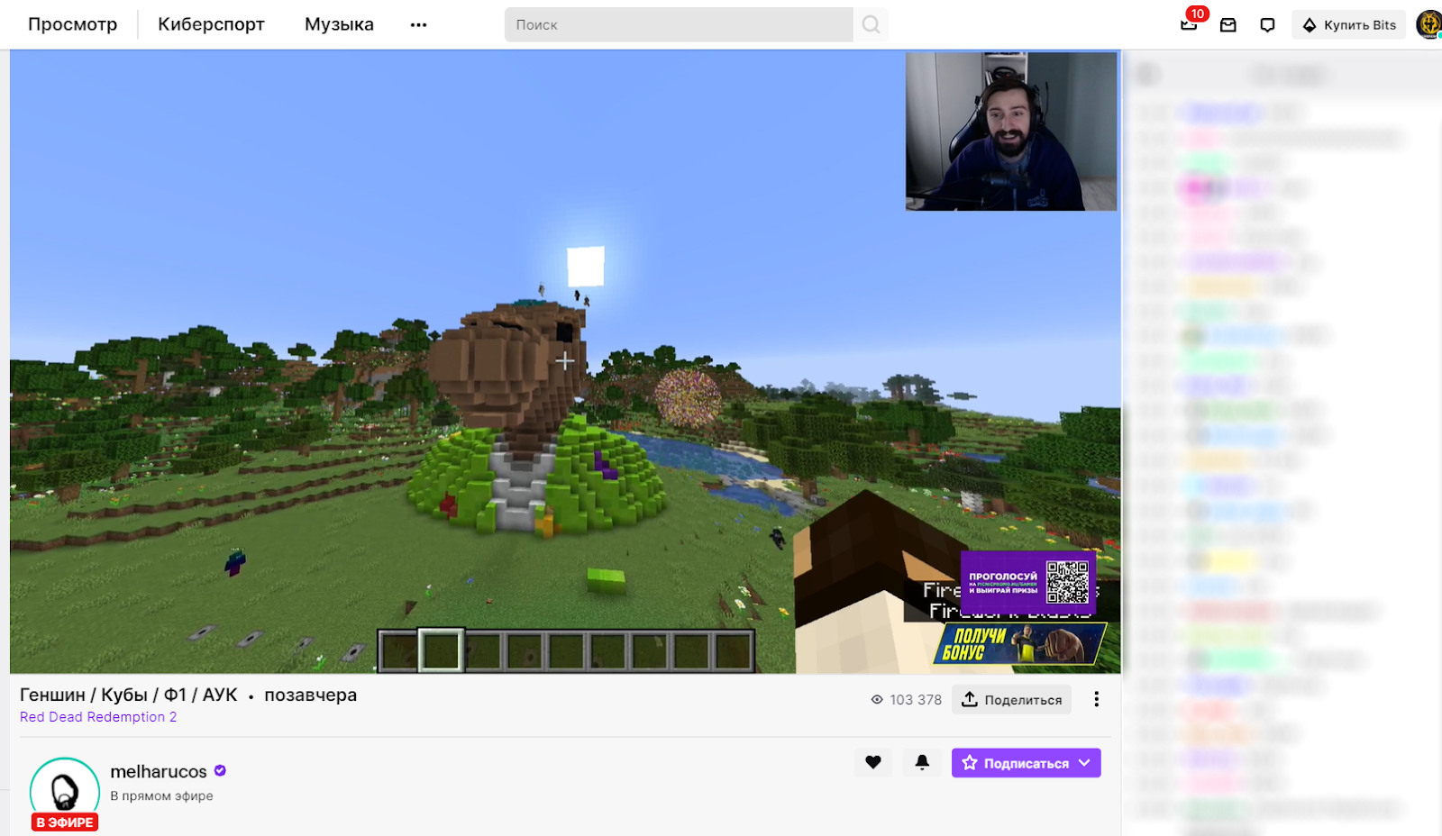Open the loot notifications with the 10 badge
Image resolution: width=1442 pixels, height=836 pixels.
(1190, 23)
